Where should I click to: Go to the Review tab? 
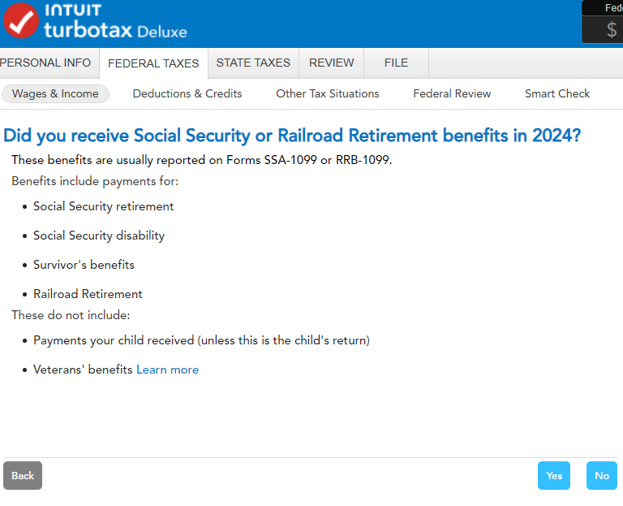coord(331,63)
